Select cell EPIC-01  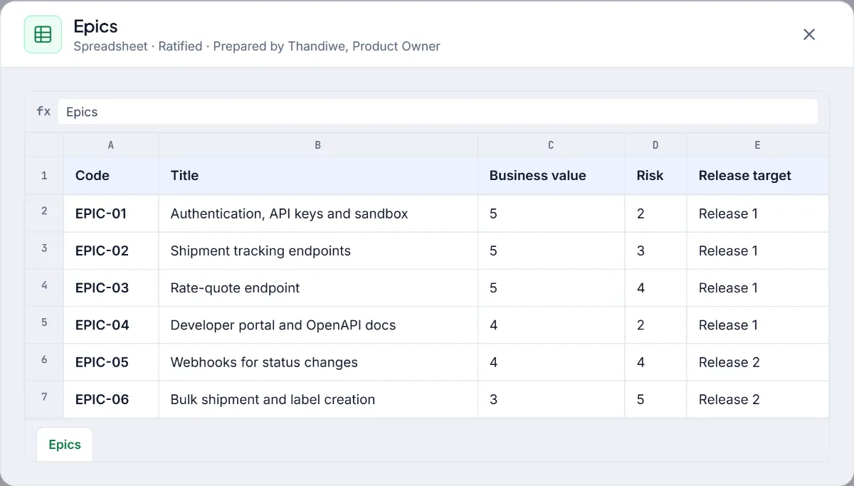[111, 213]
